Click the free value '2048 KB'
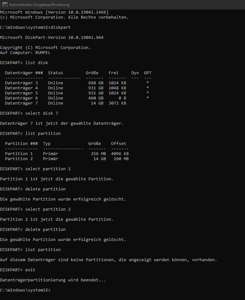This screenshot has width=245, height=300. click(117, 88)
